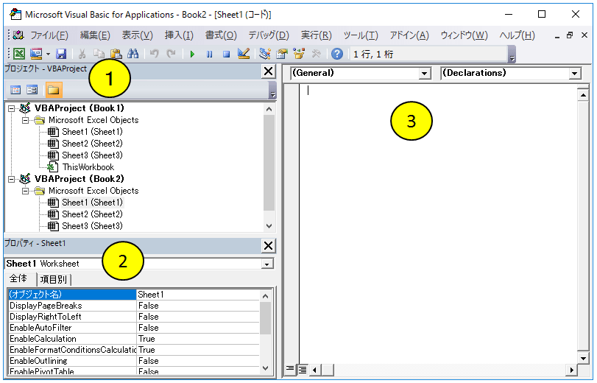Run the macro with the green play icon
The width and height of the screenshot is (597, 383).
192,54
